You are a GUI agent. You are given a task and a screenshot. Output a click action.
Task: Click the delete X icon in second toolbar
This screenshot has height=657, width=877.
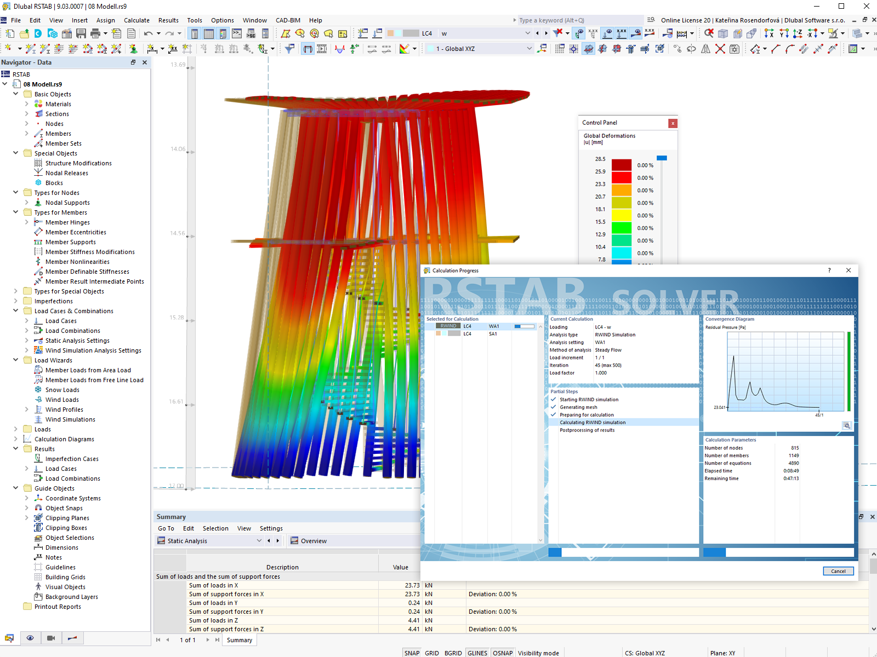[x=720, y=49]
